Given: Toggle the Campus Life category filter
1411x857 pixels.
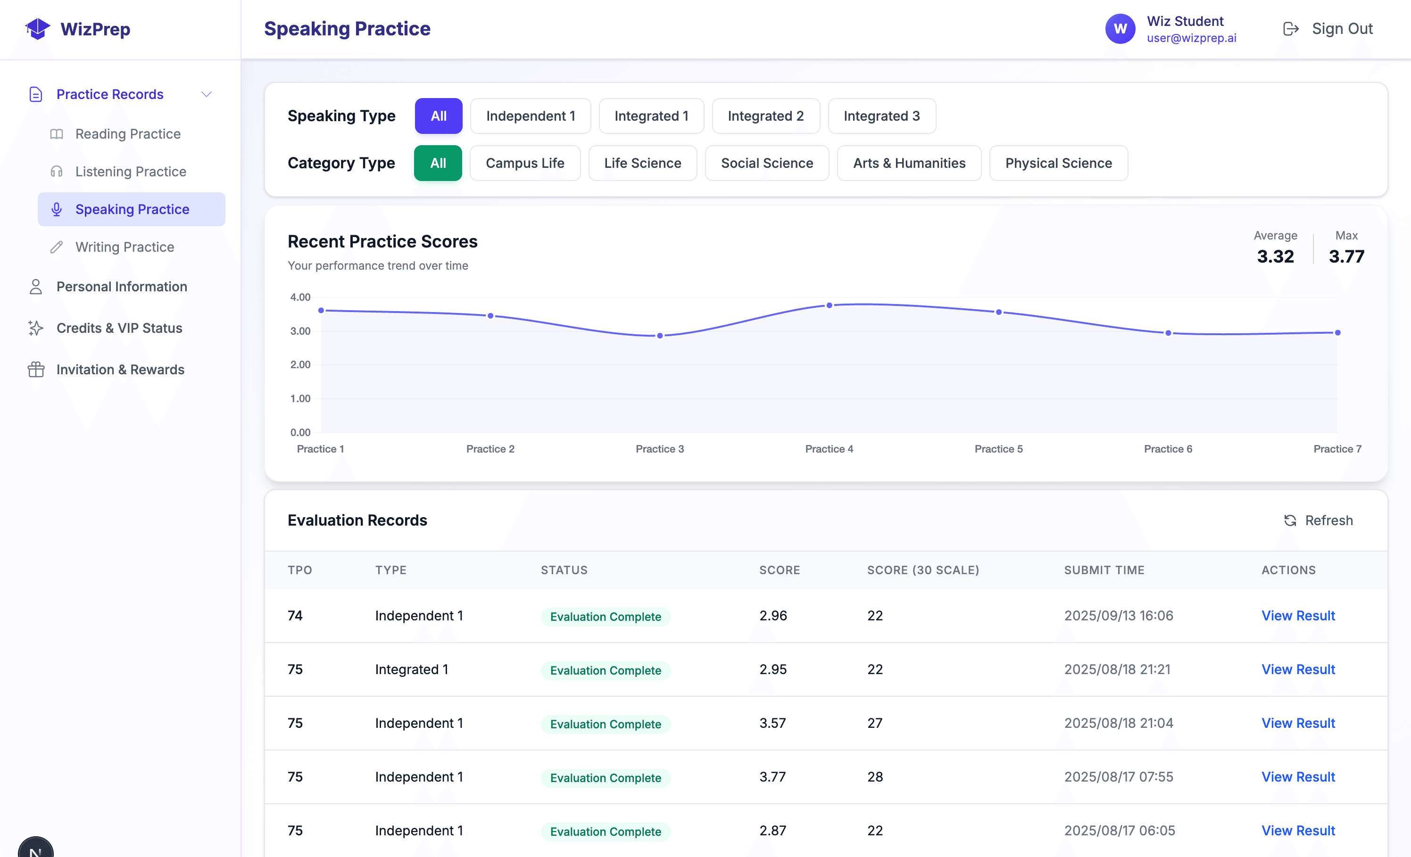Looking at the screenshot, I should point(525,163).
